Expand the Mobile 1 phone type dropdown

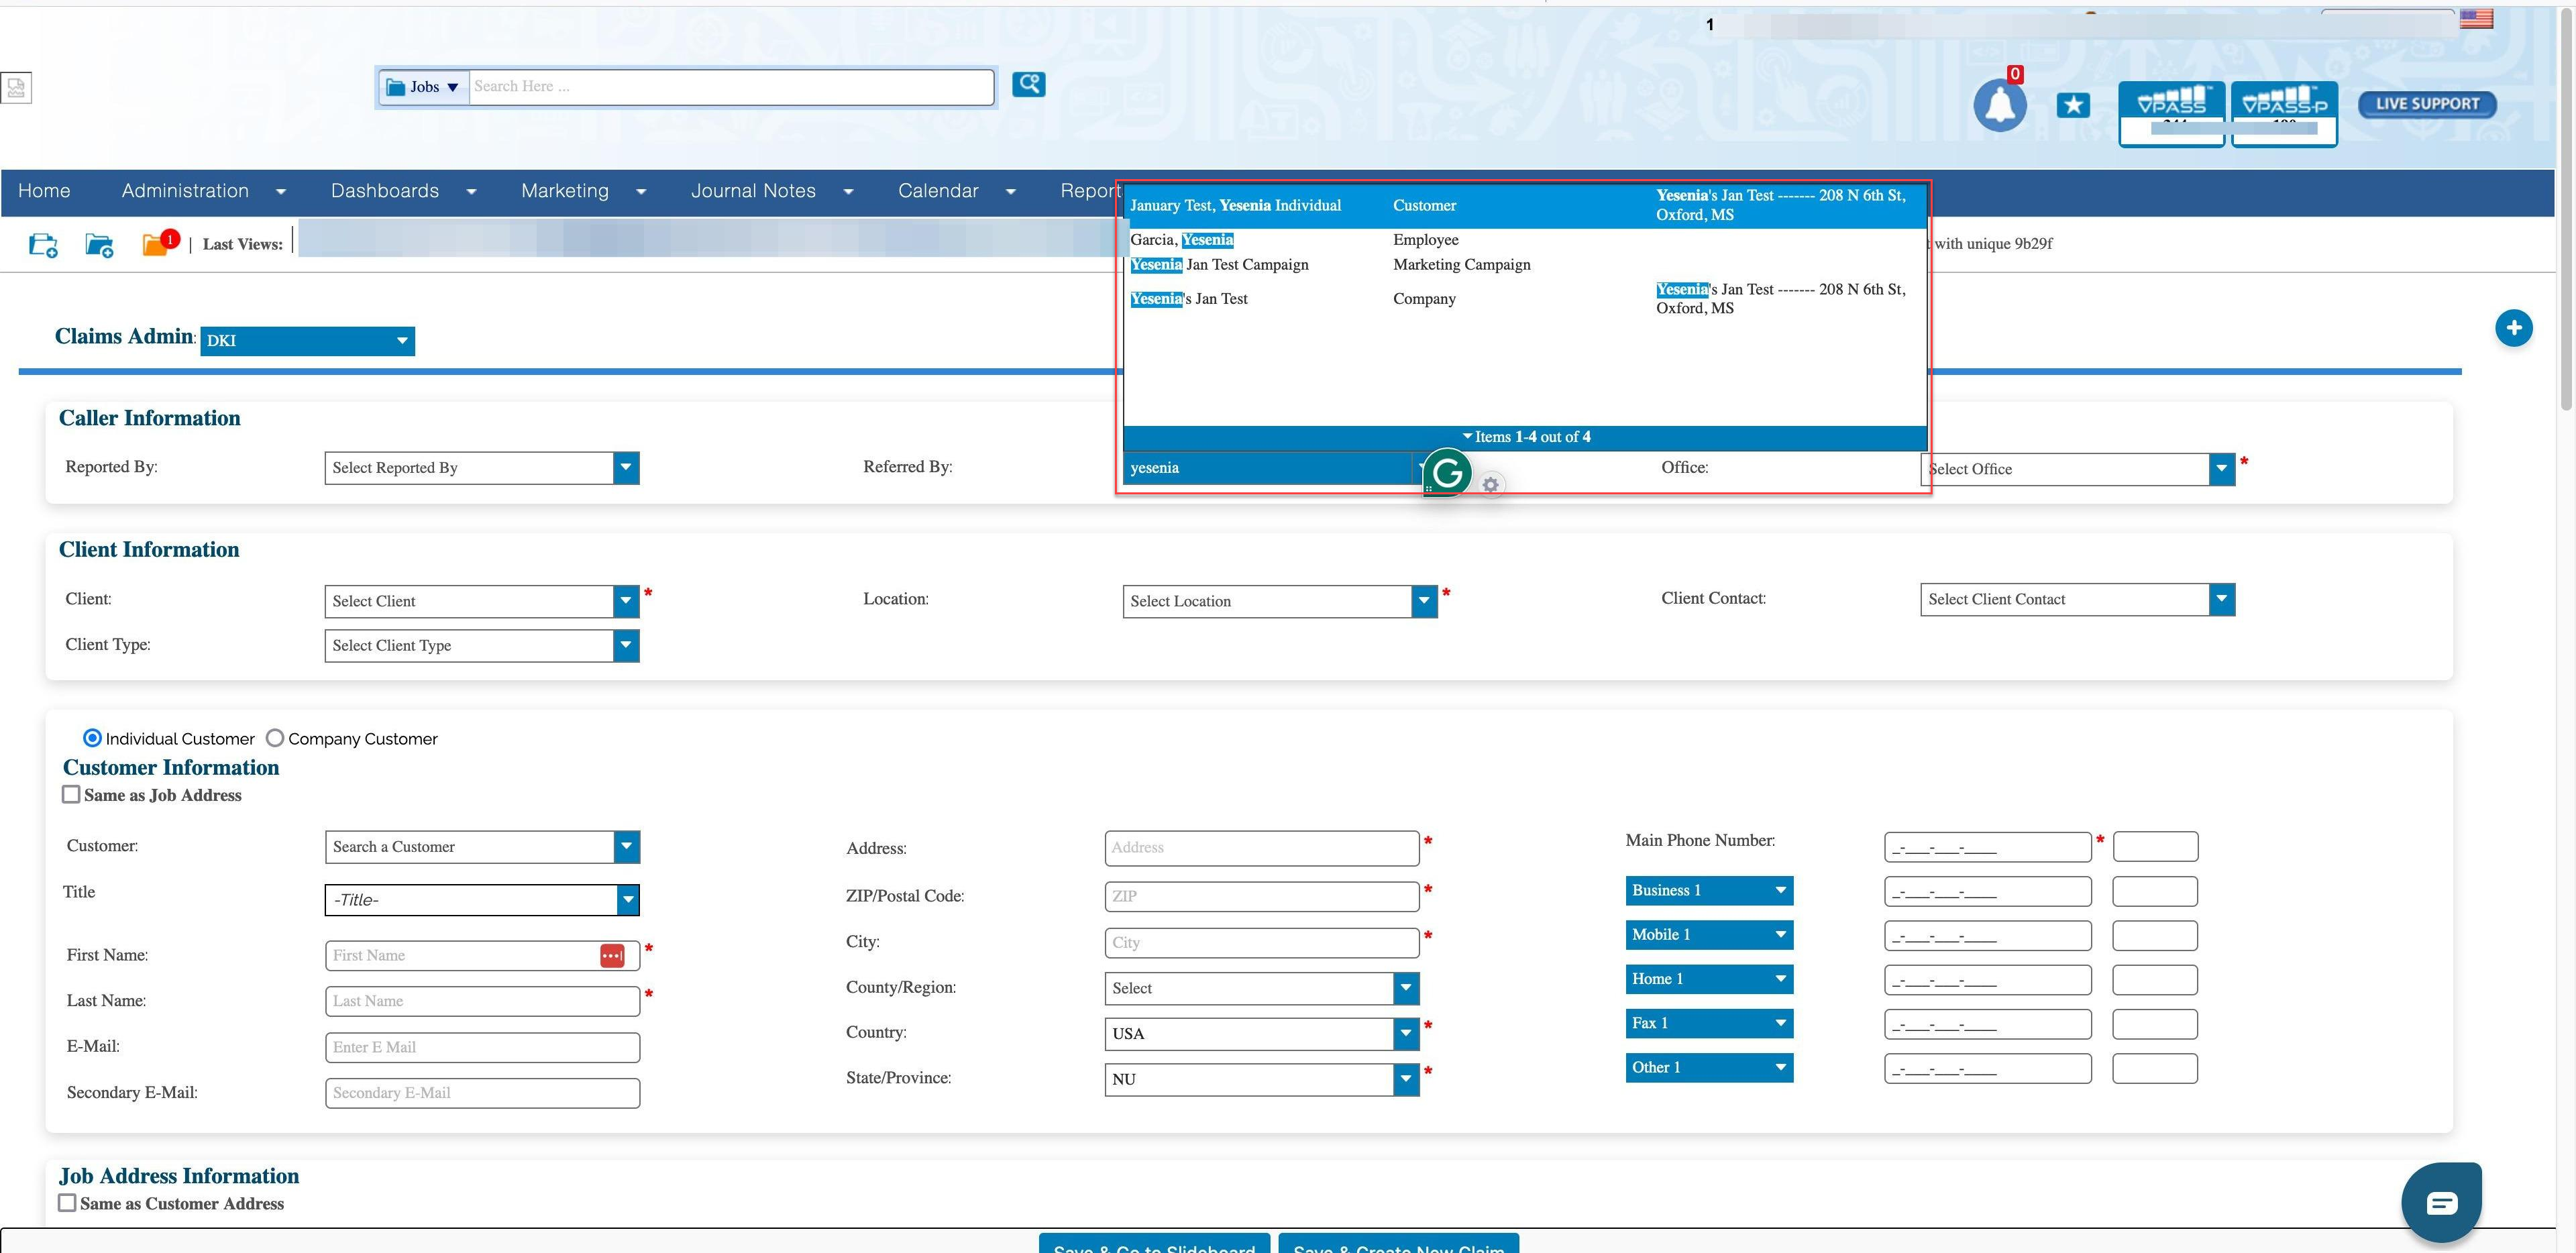coord(1708,935)
